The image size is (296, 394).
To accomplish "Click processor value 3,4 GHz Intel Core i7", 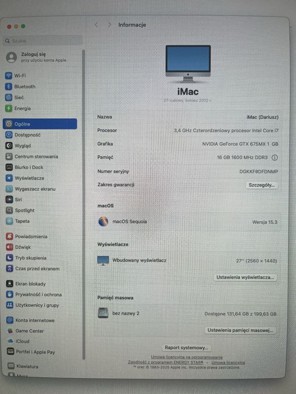I will pos(226,131).
